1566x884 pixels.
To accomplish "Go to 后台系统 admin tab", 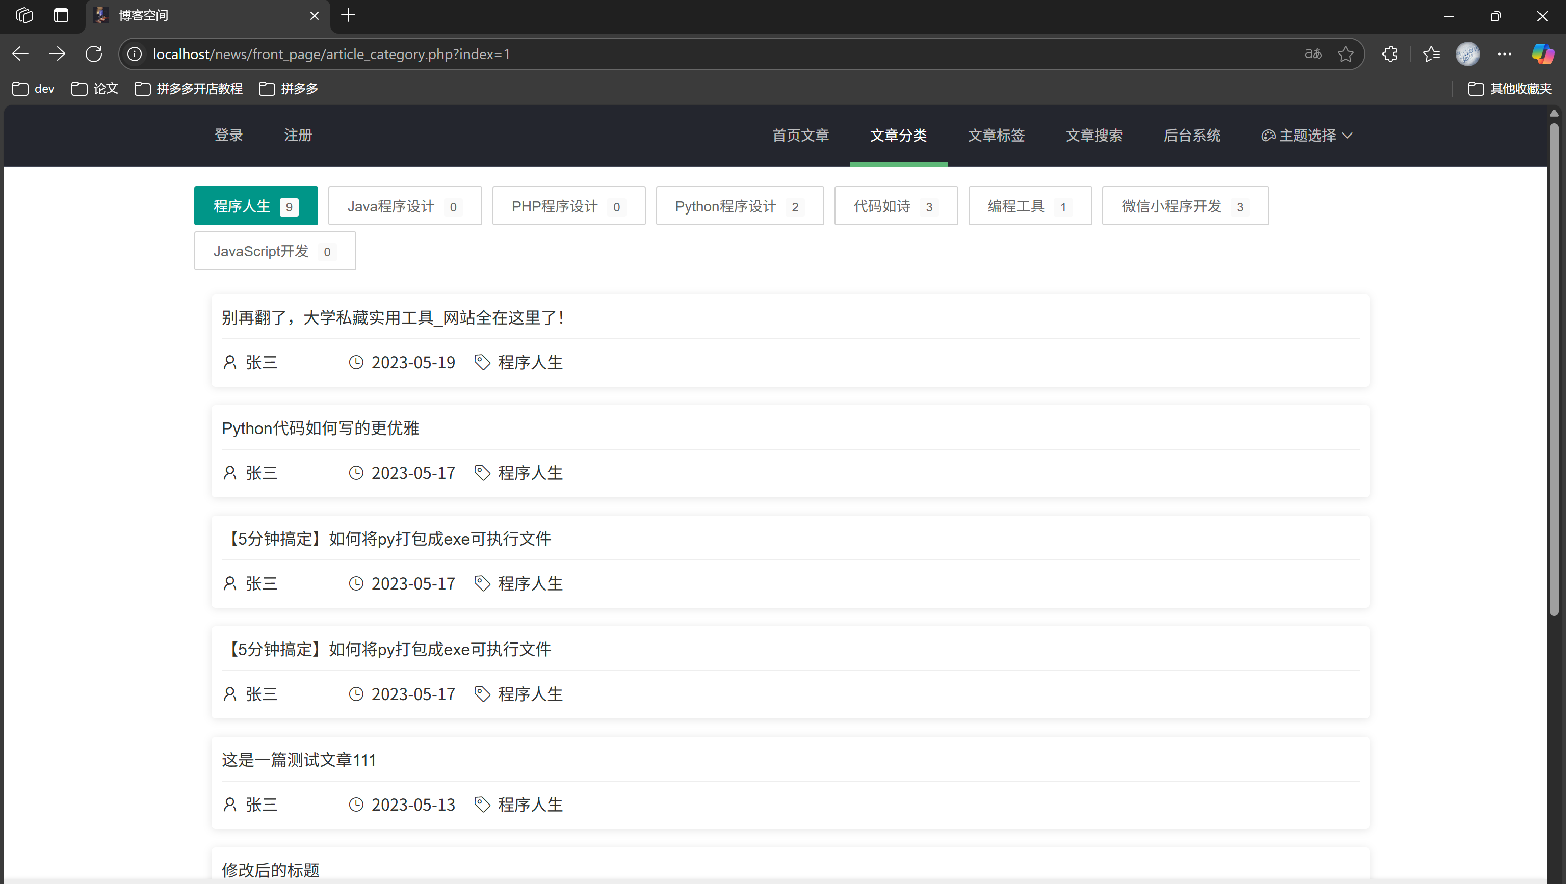I will click(1191, 136).
